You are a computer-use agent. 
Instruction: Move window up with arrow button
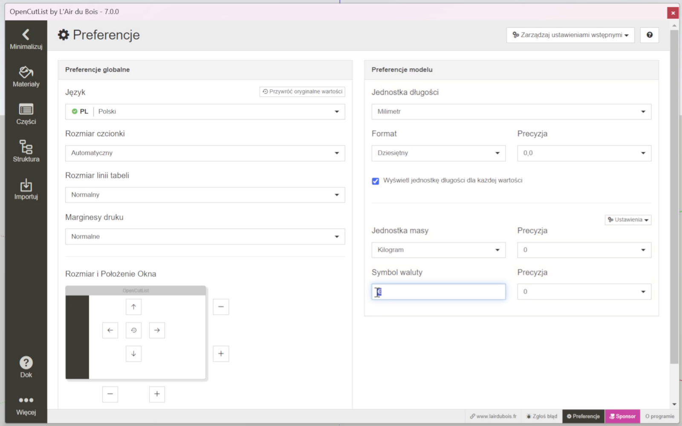click(x=133, y=307)
